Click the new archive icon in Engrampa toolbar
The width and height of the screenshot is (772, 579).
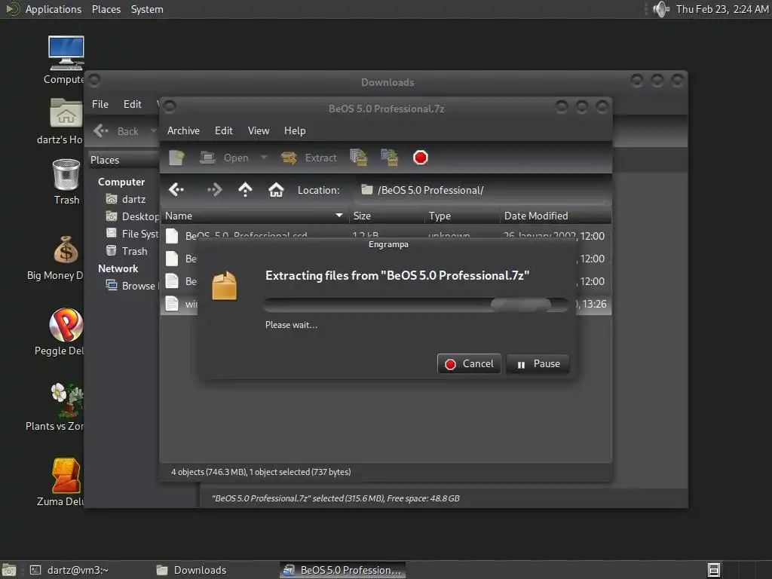coord(176,158)
